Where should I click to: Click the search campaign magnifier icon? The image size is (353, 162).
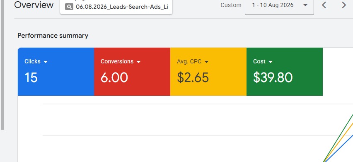69,7
